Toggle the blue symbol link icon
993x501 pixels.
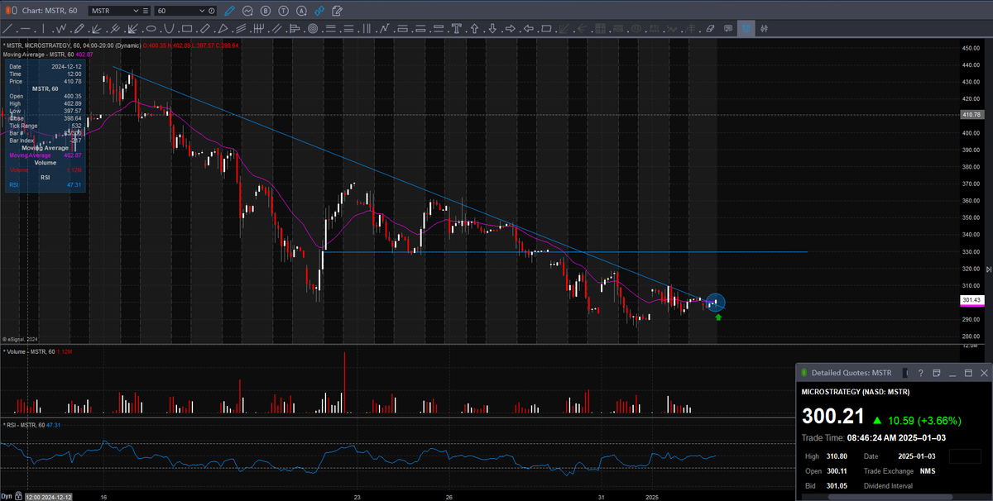(319, 11)
